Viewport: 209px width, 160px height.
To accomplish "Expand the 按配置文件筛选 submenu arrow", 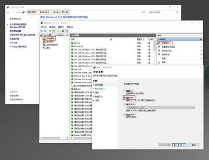I will (x=201, y=47).
